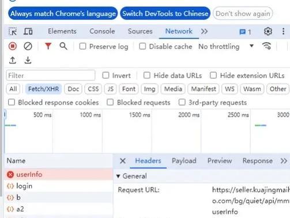Check Hide extension URLs
Screen dimensions: 290x218
pos(213,76)
